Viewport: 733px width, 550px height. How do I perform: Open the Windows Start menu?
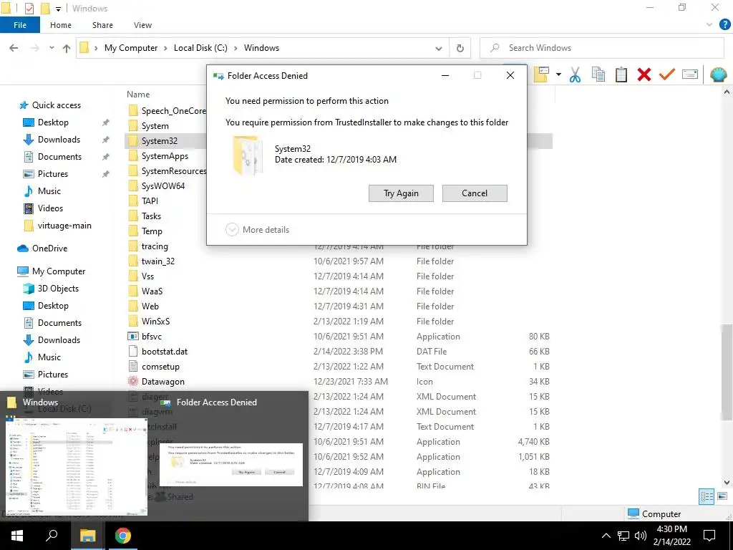[x=17, y=536]
